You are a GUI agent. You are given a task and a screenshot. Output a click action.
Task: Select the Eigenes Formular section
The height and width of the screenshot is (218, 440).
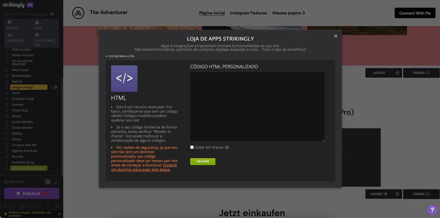click(x=25, y=151)
